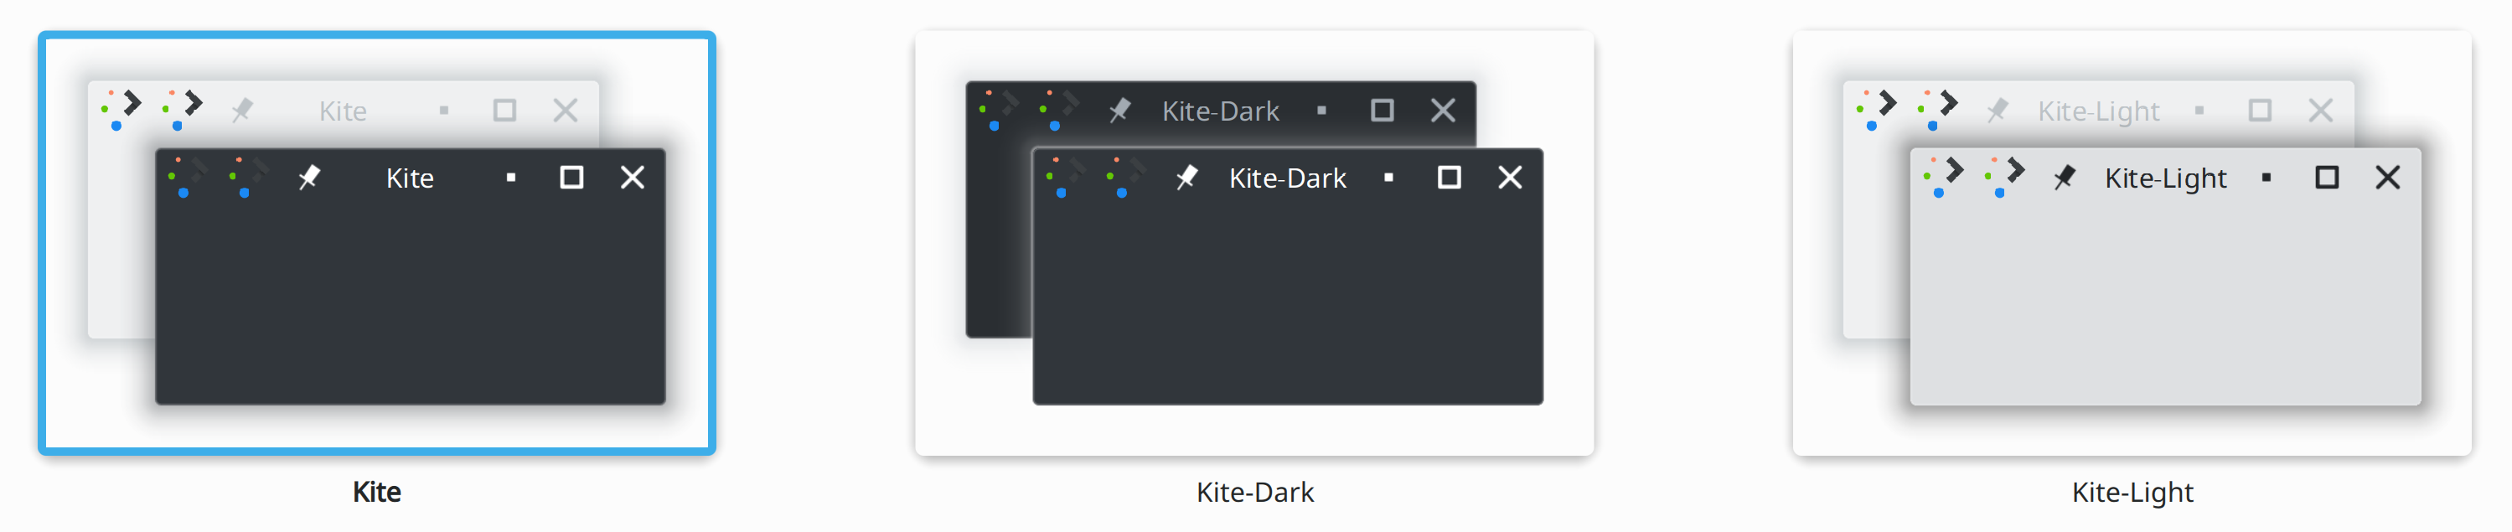The image size is (2512, 532).
Task: Click the Kite label under the first preview
Action: point(376,492)
